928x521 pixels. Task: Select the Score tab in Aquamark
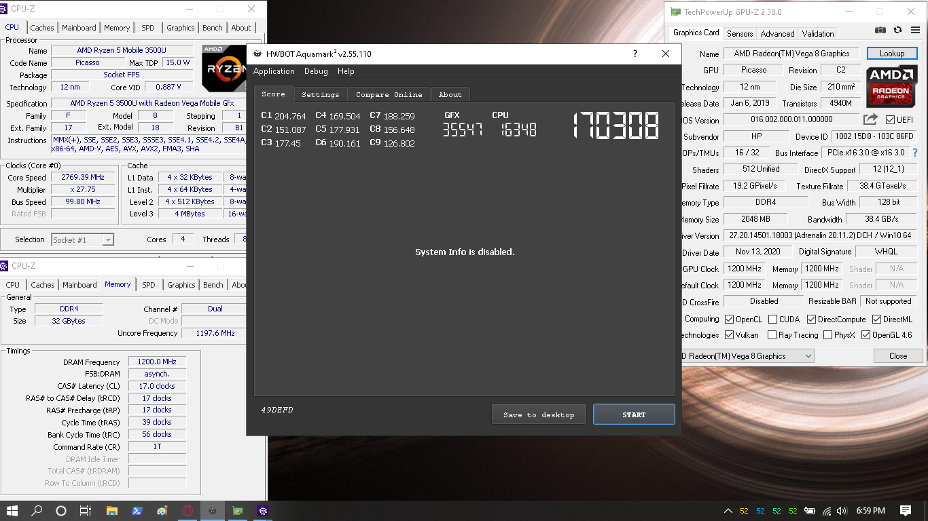[273, 94]
